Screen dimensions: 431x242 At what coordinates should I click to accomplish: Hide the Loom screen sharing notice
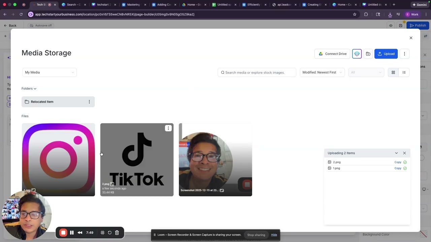coord(274,235)
